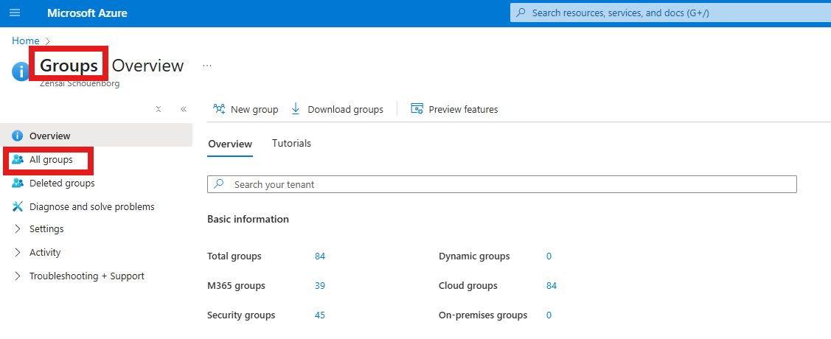This screenshot has height=339, width=831.
Task: Click the magnifier icon in top search bar
Action: click(521, 13)
